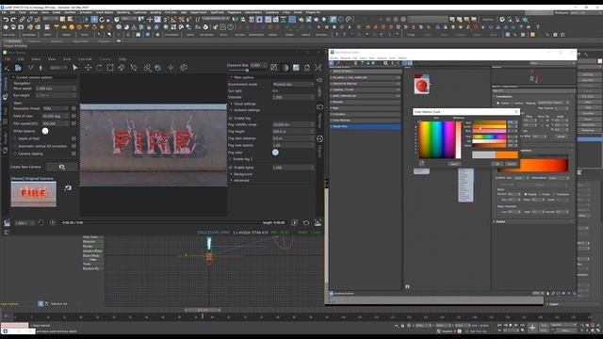Select Turbulence noise radio button
The image size is (603, 339).
click(554, 195)
